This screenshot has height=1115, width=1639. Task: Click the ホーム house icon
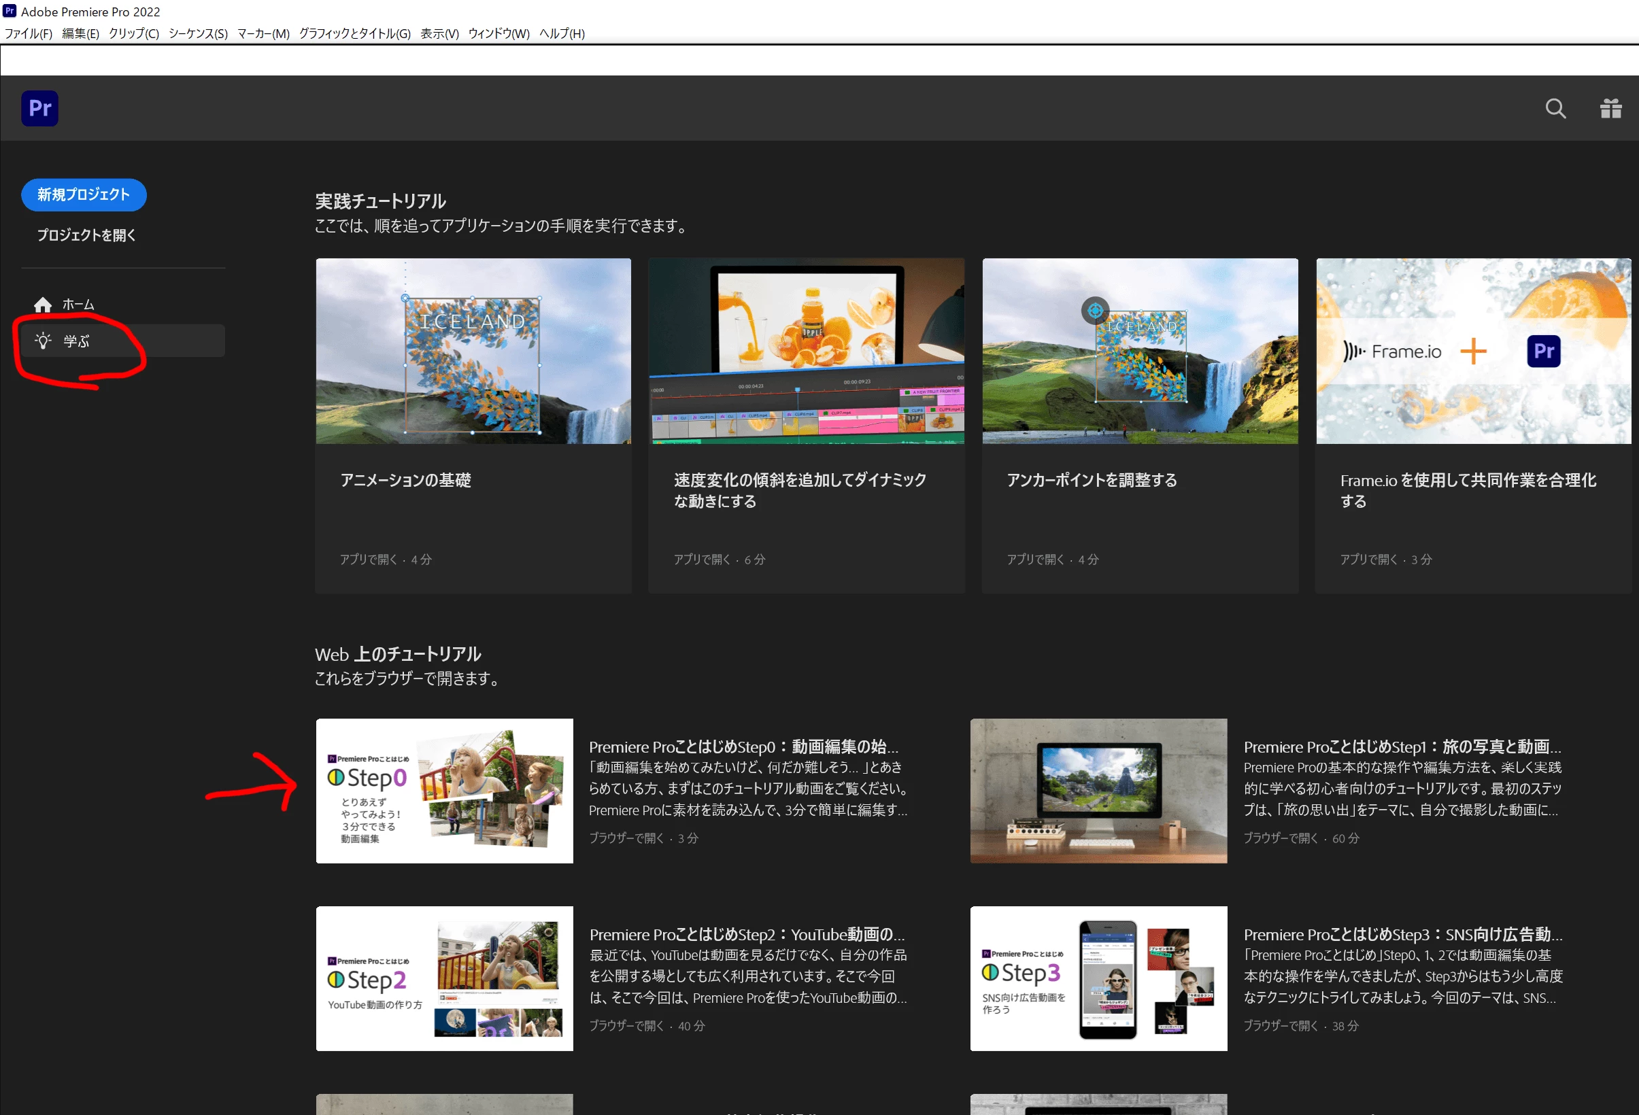coord(43,305)
